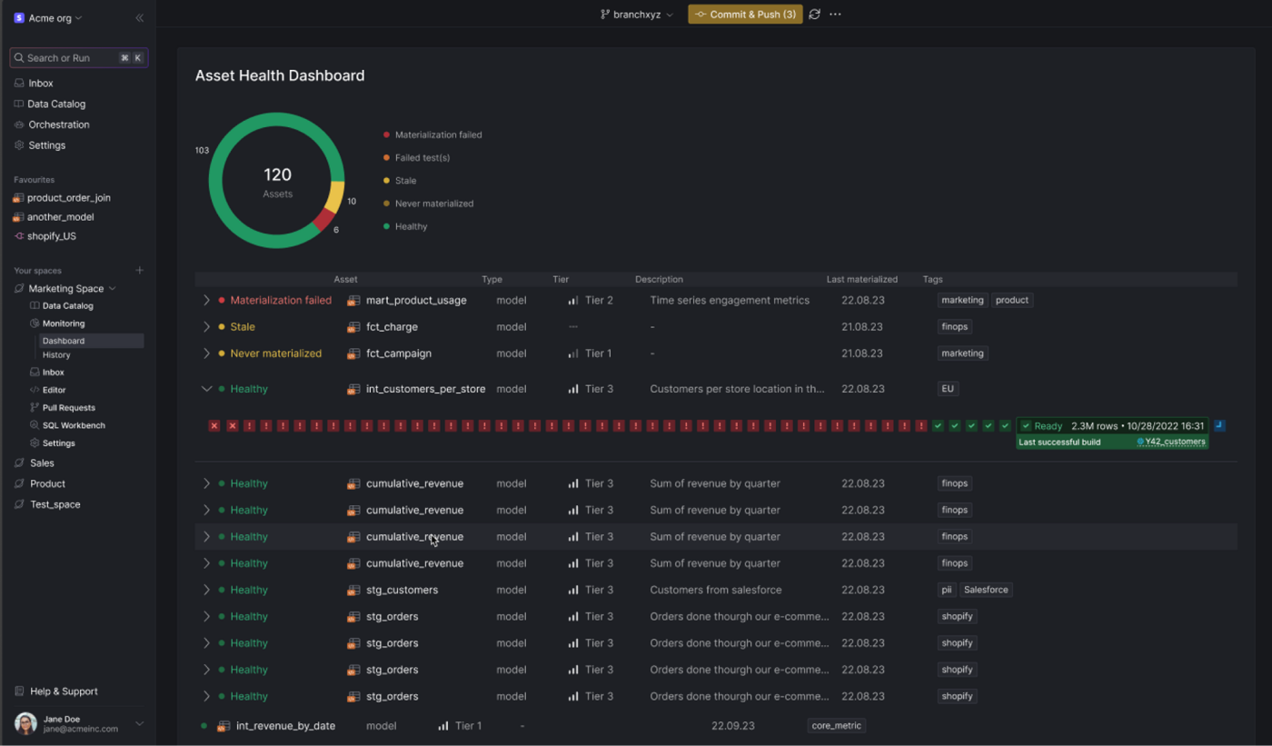This screenshot has height=746, width=1272.
Task: Click in the Search or Run field
Action: pos(79,57)
